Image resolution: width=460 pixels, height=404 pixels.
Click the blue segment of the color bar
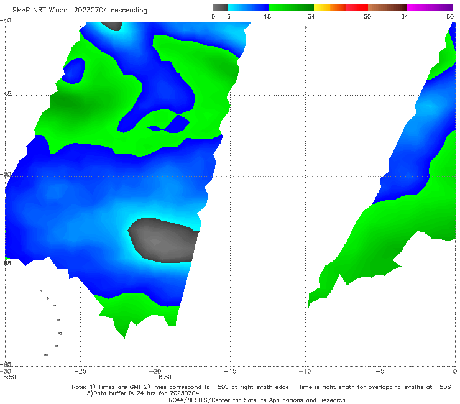[248, 7]
